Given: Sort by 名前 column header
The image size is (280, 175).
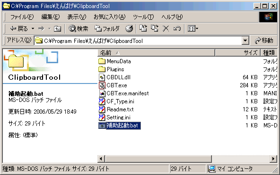Looking at the screenshot, I should pyautogui.click(x=156, y=53).
